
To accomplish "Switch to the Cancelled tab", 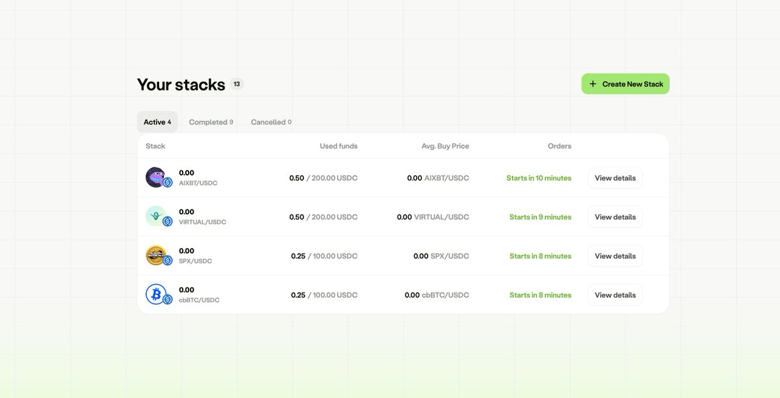I will [271, 122].
